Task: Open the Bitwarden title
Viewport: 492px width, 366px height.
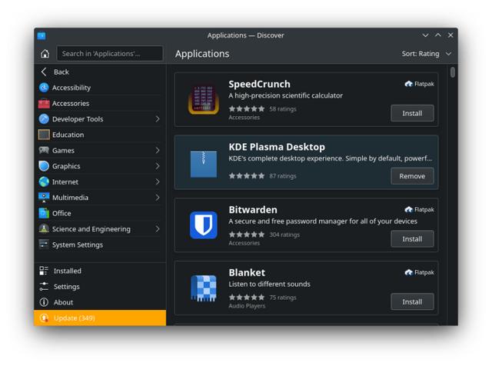Action: pyautogui.click(x=253, y=210)
